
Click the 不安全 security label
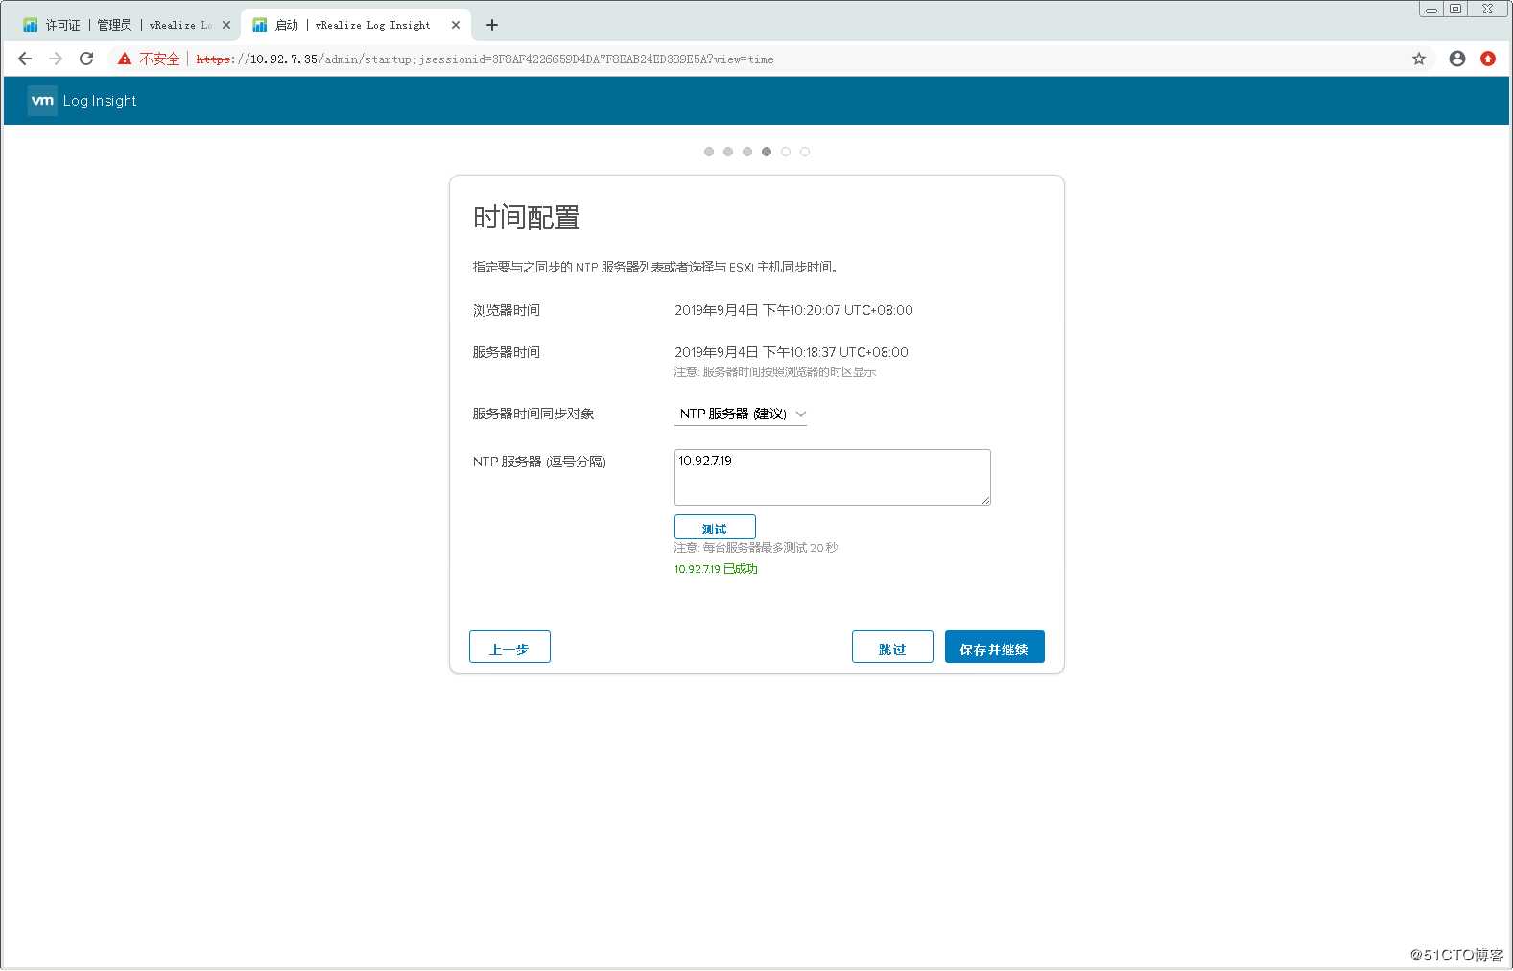point(159,59)
